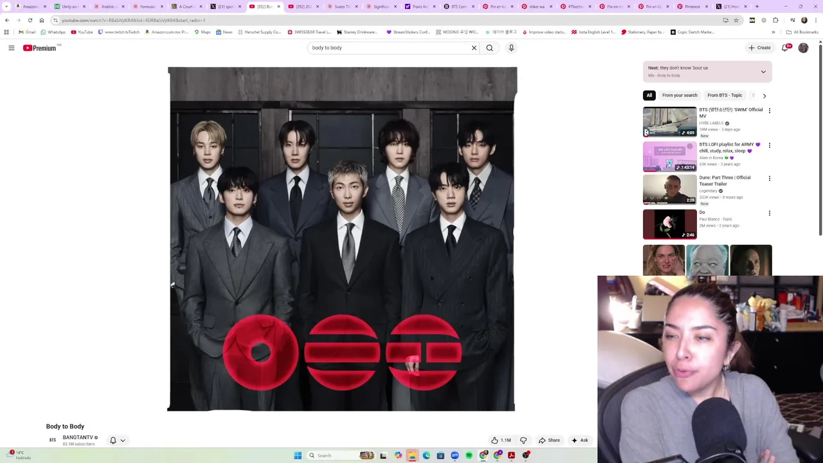Open a new browser tab
The image size is (823, 463).
757,6
